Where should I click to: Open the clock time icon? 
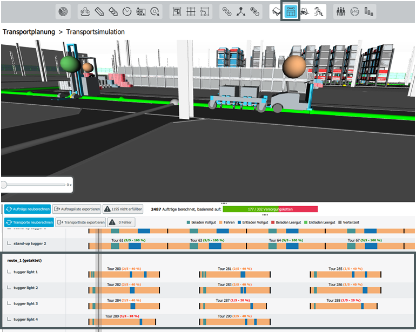(127, 12)
